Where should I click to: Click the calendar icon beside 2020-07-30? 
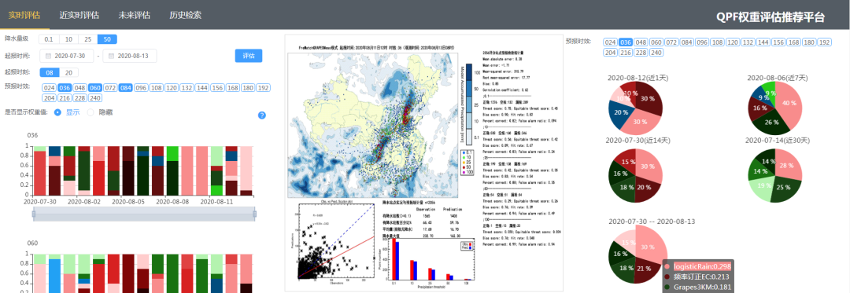(x=48, y=56)
